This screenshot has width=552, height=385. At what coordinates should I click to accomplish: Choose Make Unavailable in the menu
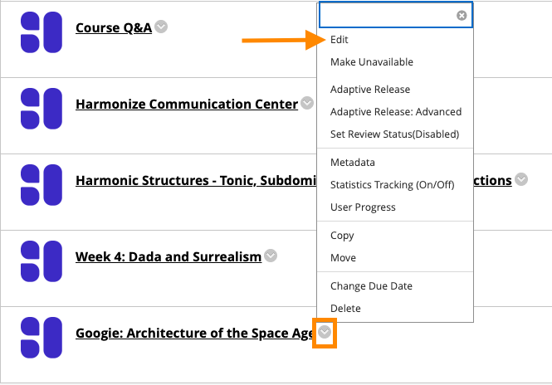pyautogui.click(x=372, y=62)
